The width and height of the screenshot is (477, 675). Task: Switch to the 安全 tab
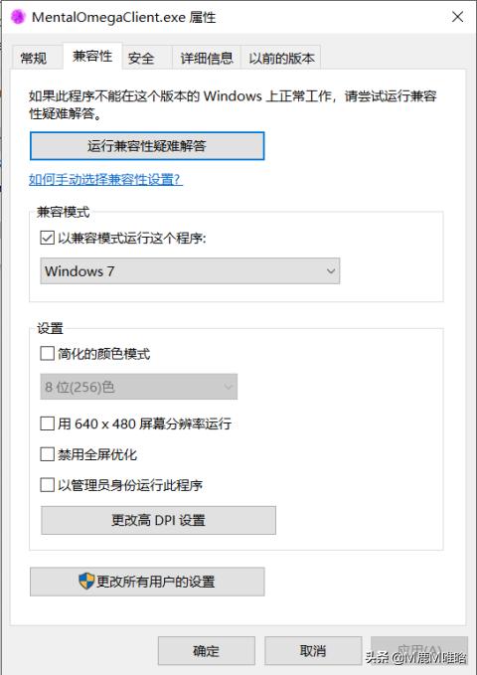141,58
